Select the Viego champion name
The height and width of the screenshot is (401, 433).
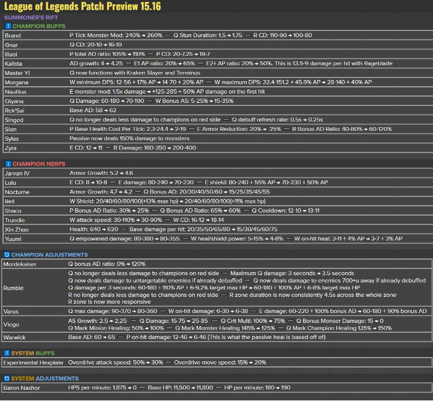[x=12, y=322]
